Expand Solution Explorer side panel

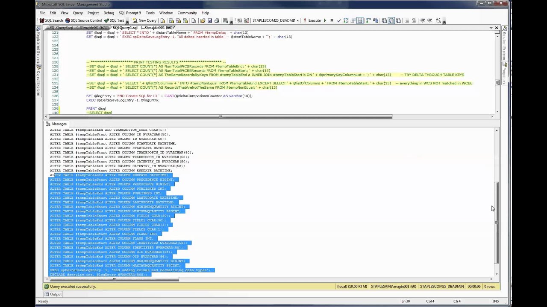(x=504, y=43)
